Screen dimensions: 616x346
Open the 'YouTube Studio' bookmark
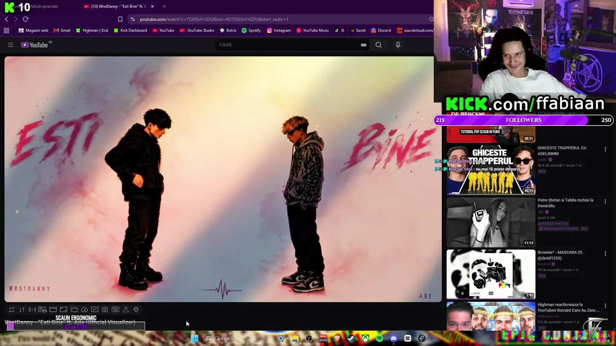[197, 30]
